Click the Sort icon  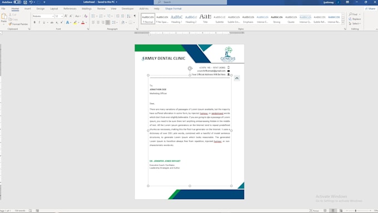point(129,16)
